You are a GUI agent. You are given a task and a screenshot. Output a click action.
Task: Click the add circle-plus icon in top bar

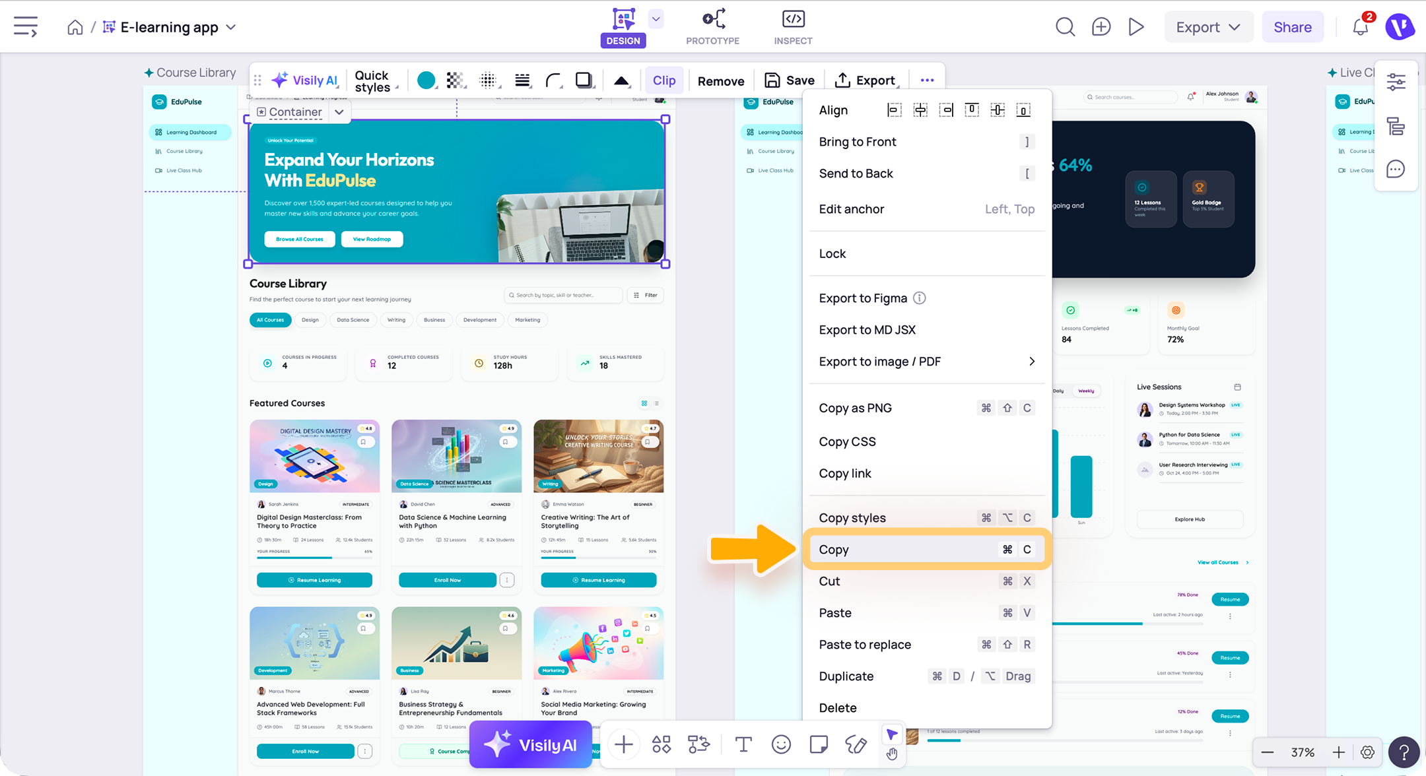pyautogui.click(x=1101, y=27)
